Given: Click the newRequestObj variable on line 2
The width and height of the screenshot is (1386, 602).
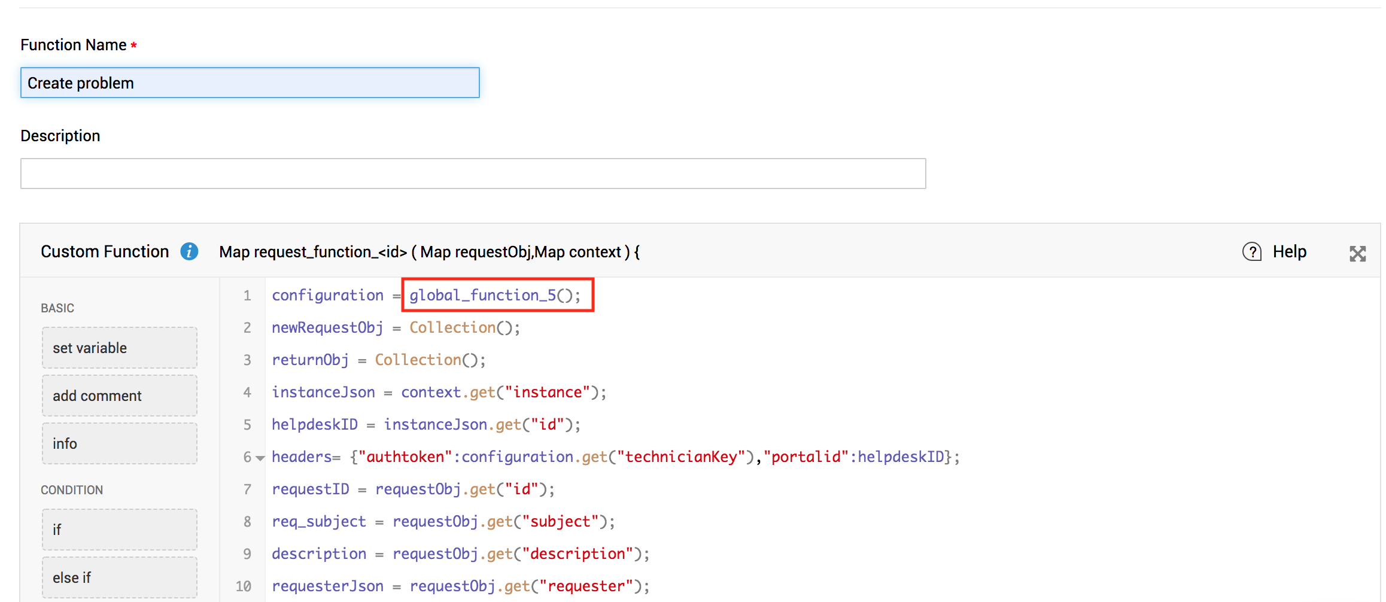Looking at the screenshot, I should (327, 328).
